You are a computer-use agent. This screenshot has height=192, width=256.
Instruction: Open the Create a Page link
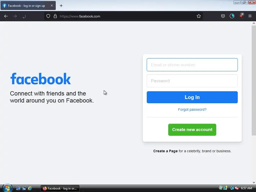165,151
